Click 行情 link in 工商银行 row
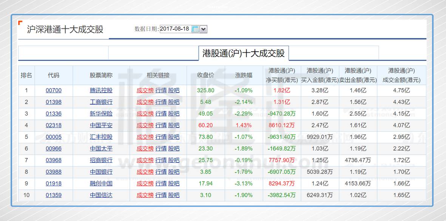The height and width of the screenshot is (221, 446). tap(161, 102)
